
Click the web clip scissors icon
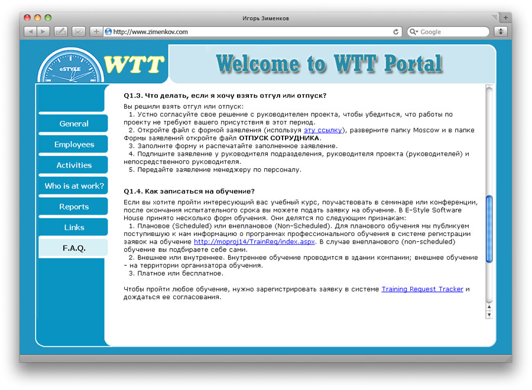[x=79, y=31]
